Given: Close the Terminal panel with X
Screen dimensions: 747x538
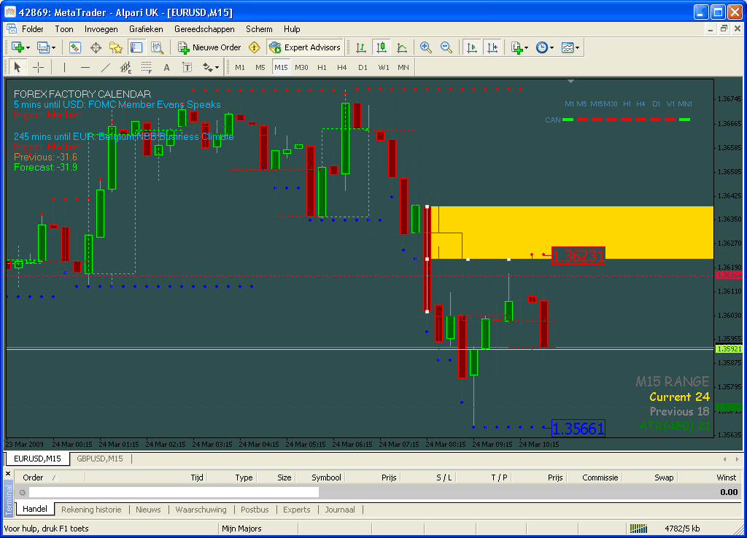Looking at the screenshot, I should pyautogui.click(x=8, y=474).
